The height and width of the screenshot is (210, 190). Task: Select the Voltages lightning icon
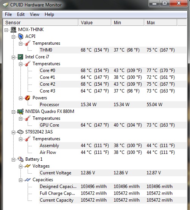(x=28, y=166)
